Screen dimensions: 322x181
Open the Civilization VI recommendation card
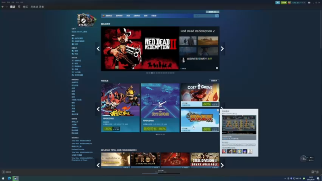[116, 160]
